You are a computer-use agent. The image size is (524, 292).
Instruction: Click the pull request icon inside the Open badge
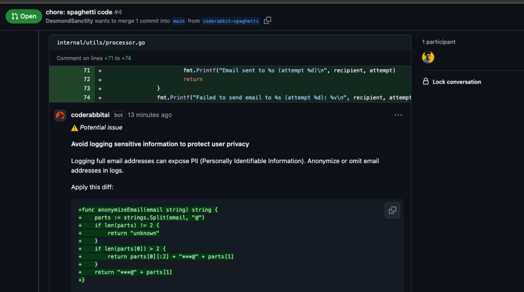(13, 16)
